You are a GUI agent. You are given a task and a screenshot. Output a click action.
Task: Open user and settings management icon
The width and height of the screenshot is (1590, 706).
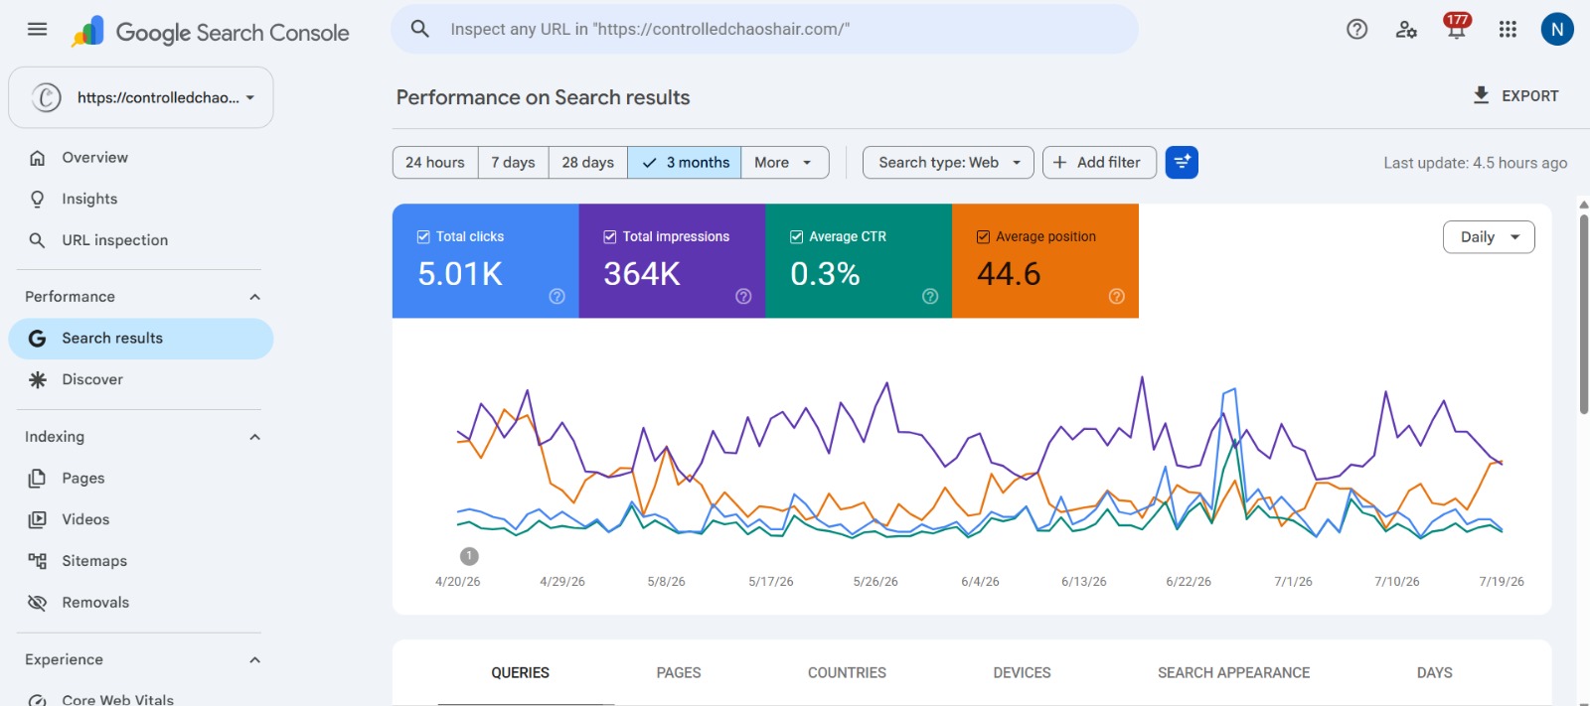tap(1406, 29)
